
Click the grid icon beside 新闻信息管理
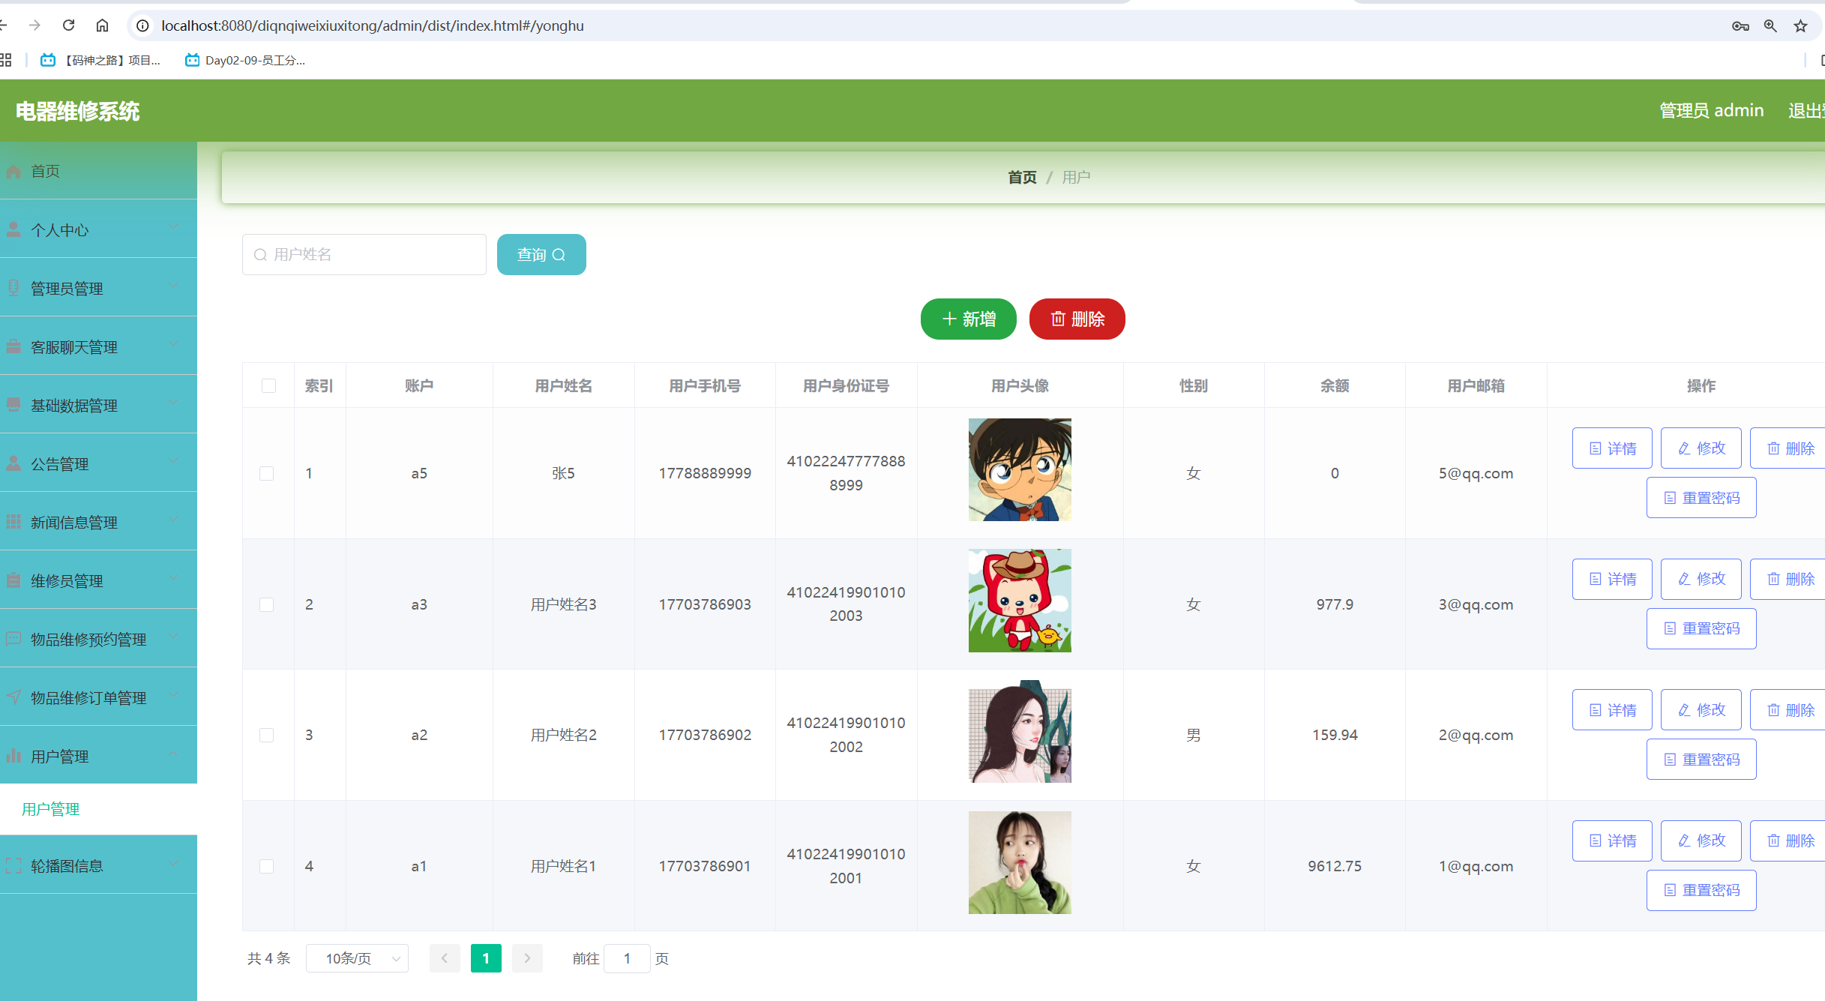(x=13, y=522)
